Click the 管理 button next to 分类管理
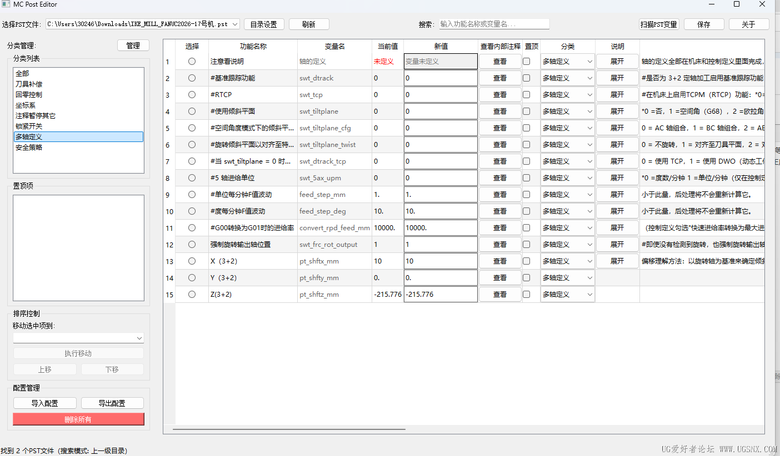The height and width of the screenshot is (456, 780). click(133, 45)
